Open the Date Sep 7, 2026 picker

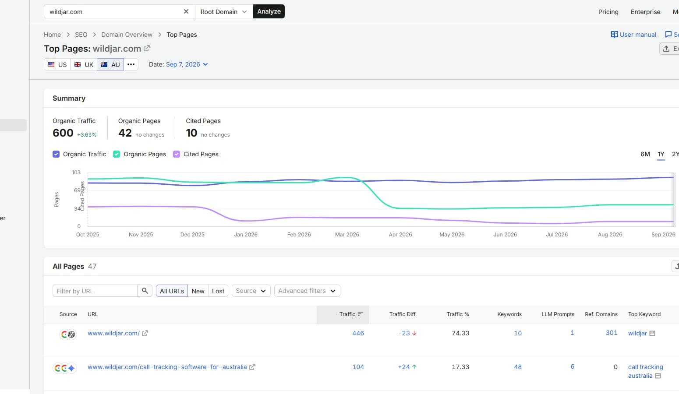(187, 64)
